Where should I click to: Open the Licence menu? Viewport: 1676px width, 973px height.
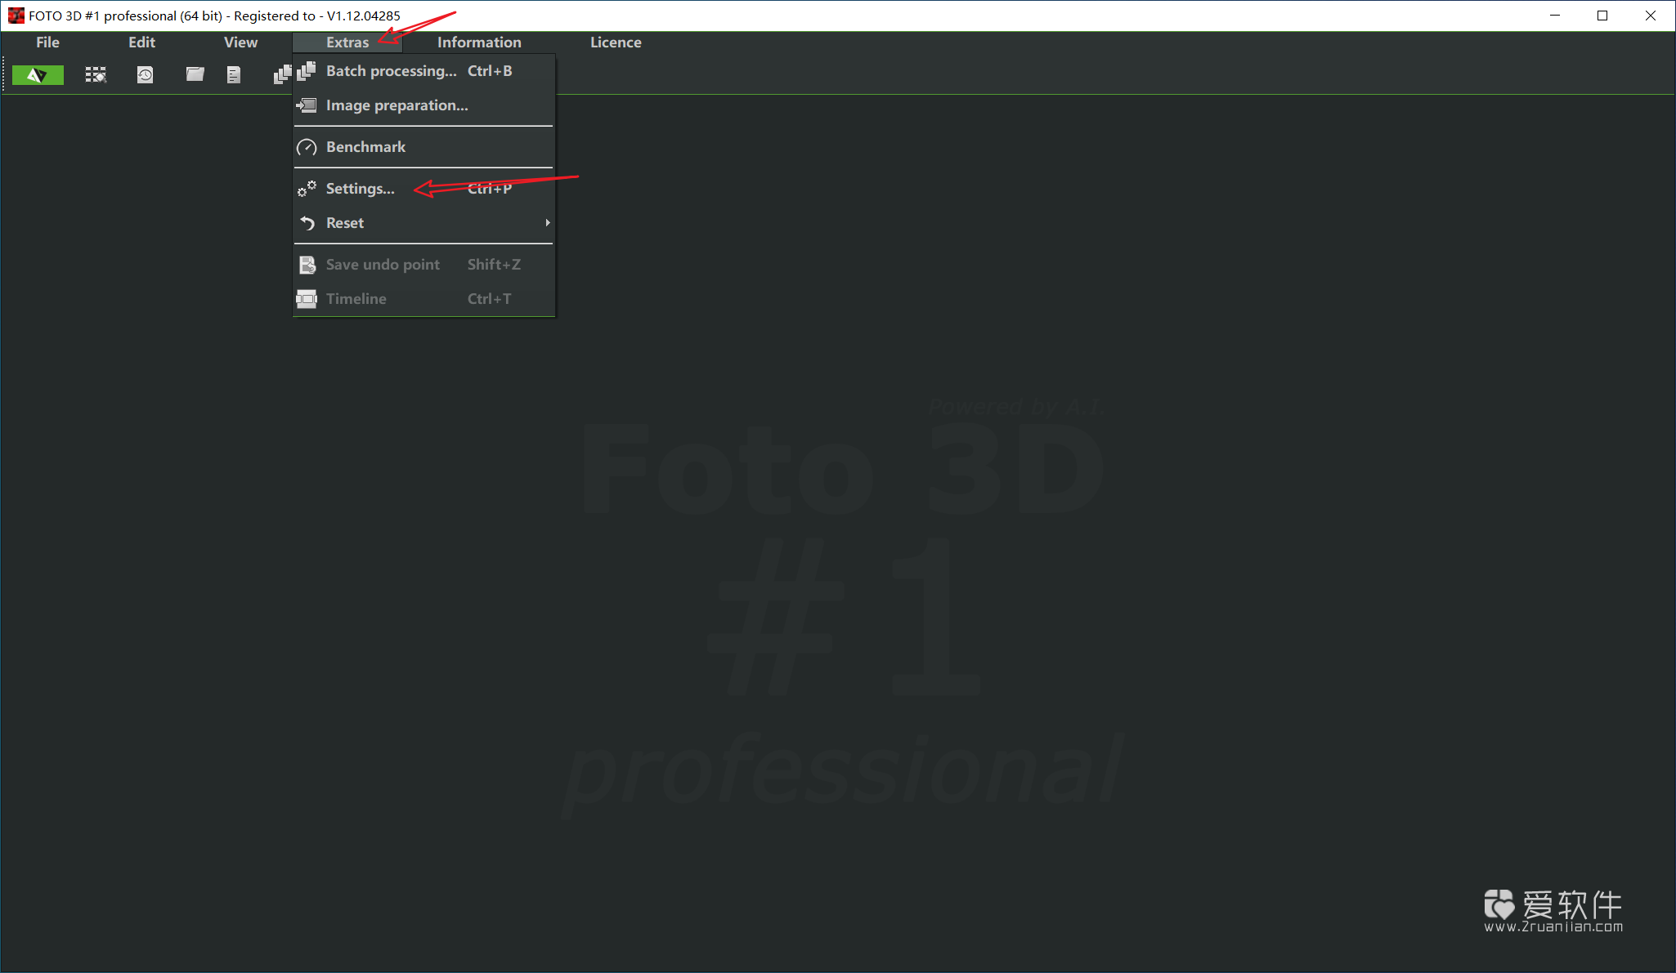(616, 42)
